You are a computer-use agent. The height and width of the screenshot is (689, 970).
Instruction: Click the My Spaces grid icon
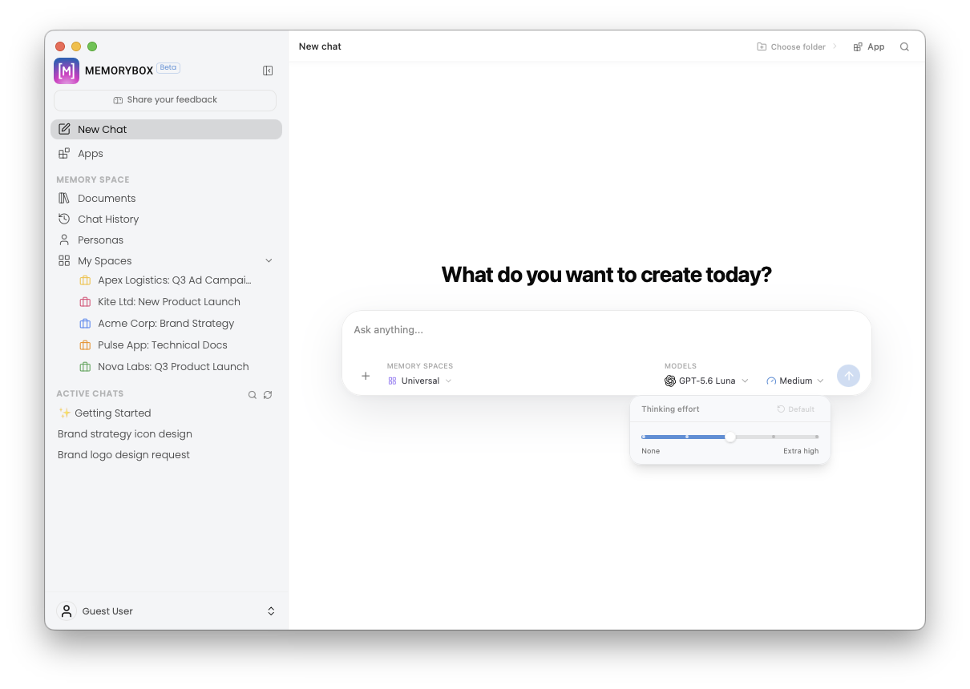(x=64, y=260)
